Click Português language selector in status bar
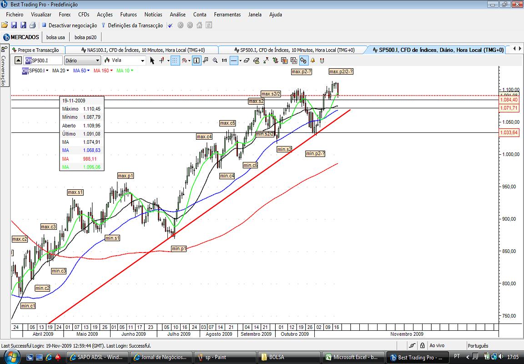 [x=478, y=346]
